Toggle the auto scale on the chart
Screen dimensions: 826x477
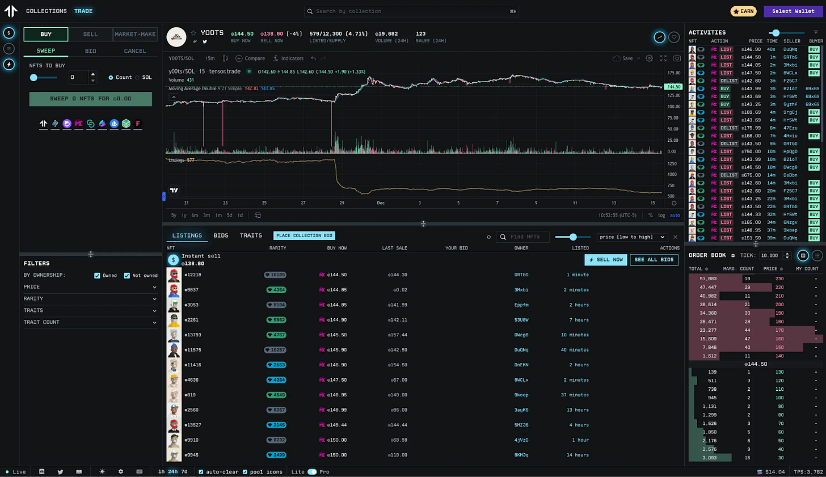(675, 216)
